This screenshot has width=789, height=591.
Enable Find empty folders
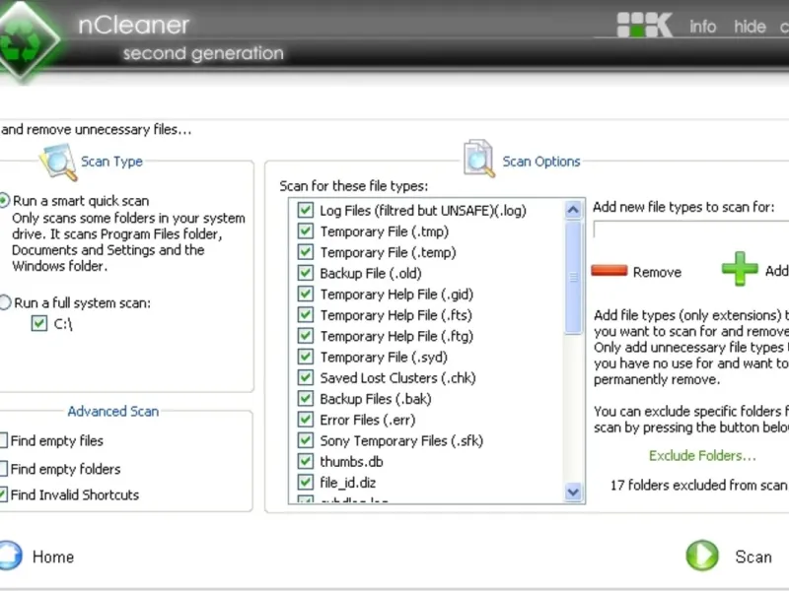[x=4, y=469]
